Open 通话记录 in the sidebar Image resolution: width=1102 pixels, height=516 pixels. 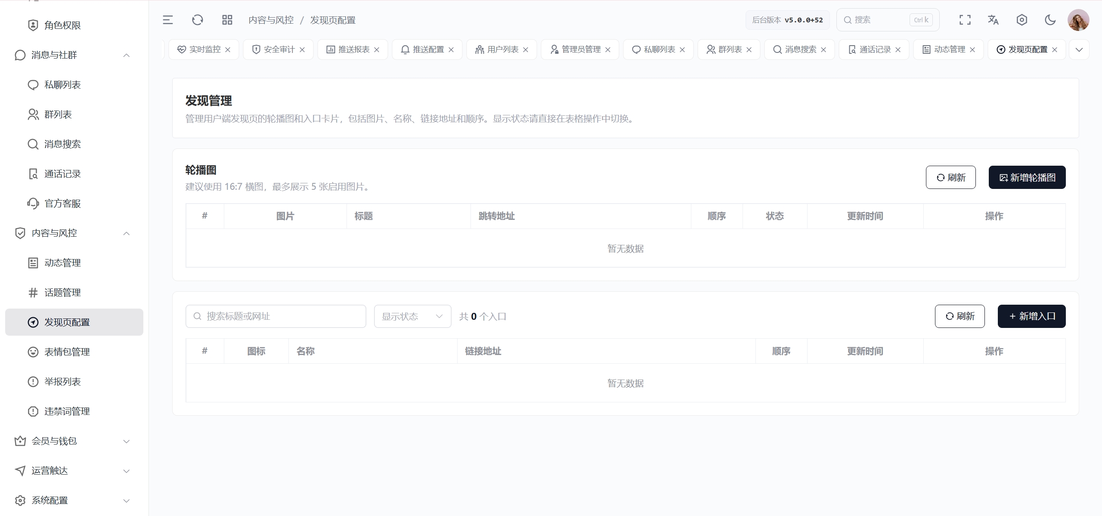(x=74, y=174)
